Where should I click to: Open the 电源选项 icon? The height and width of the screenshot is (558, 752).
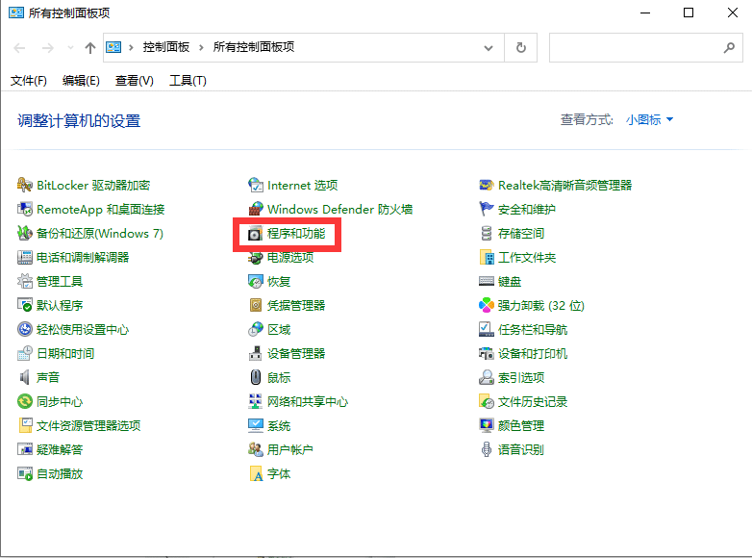(x=256, y=257)
